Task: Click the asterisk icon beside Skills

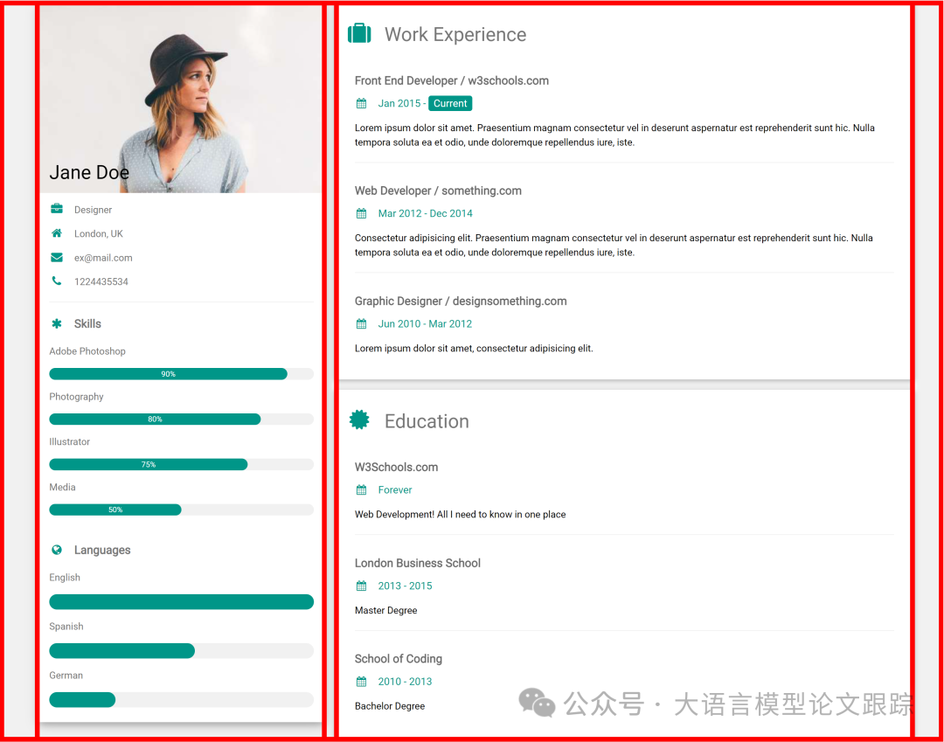Action: [x=57, y=323]
